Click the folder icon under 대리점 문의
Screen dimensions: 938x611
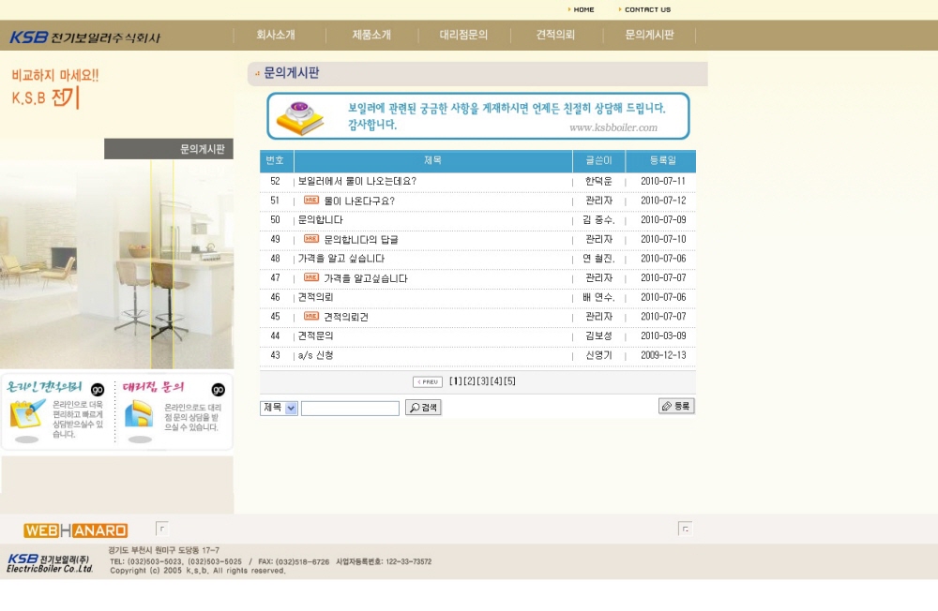pyautogui.click(x=139, y=414)
